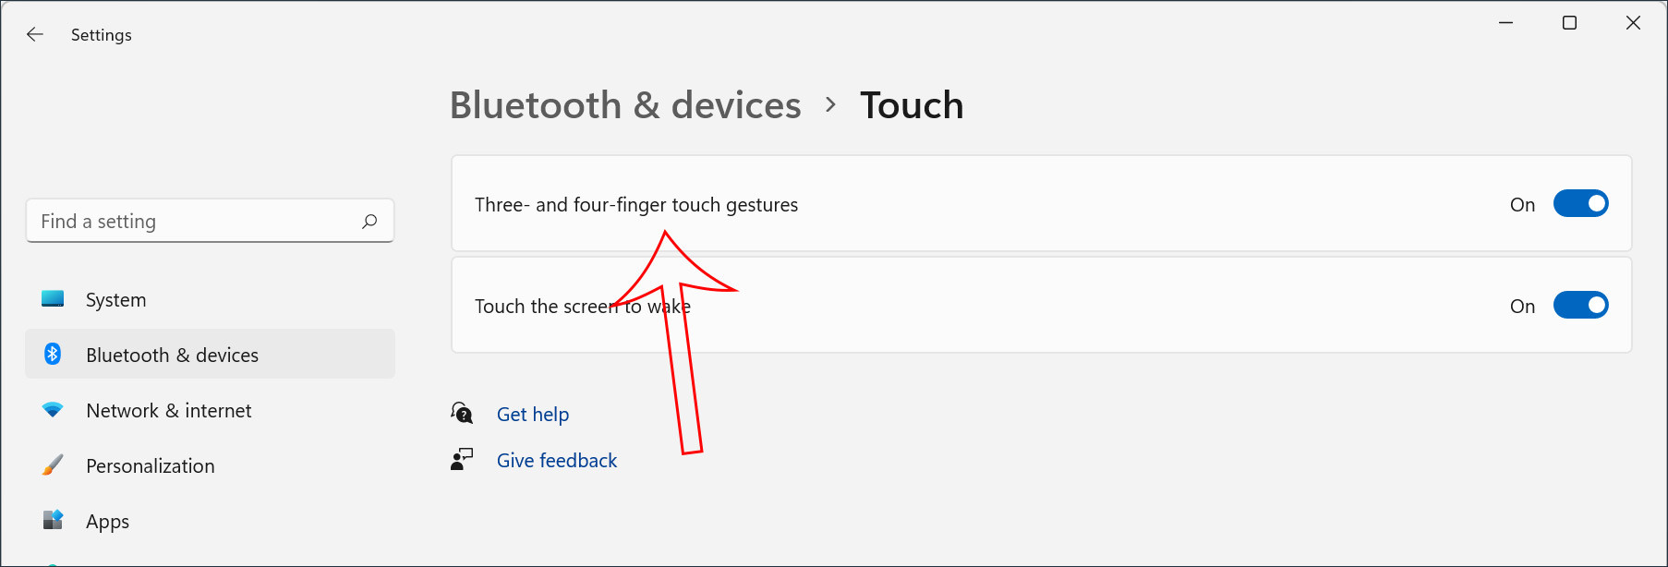Select the Personalization paintbrush icon
This screenshot has width=1668, height=567.
[x=53, y=464]
